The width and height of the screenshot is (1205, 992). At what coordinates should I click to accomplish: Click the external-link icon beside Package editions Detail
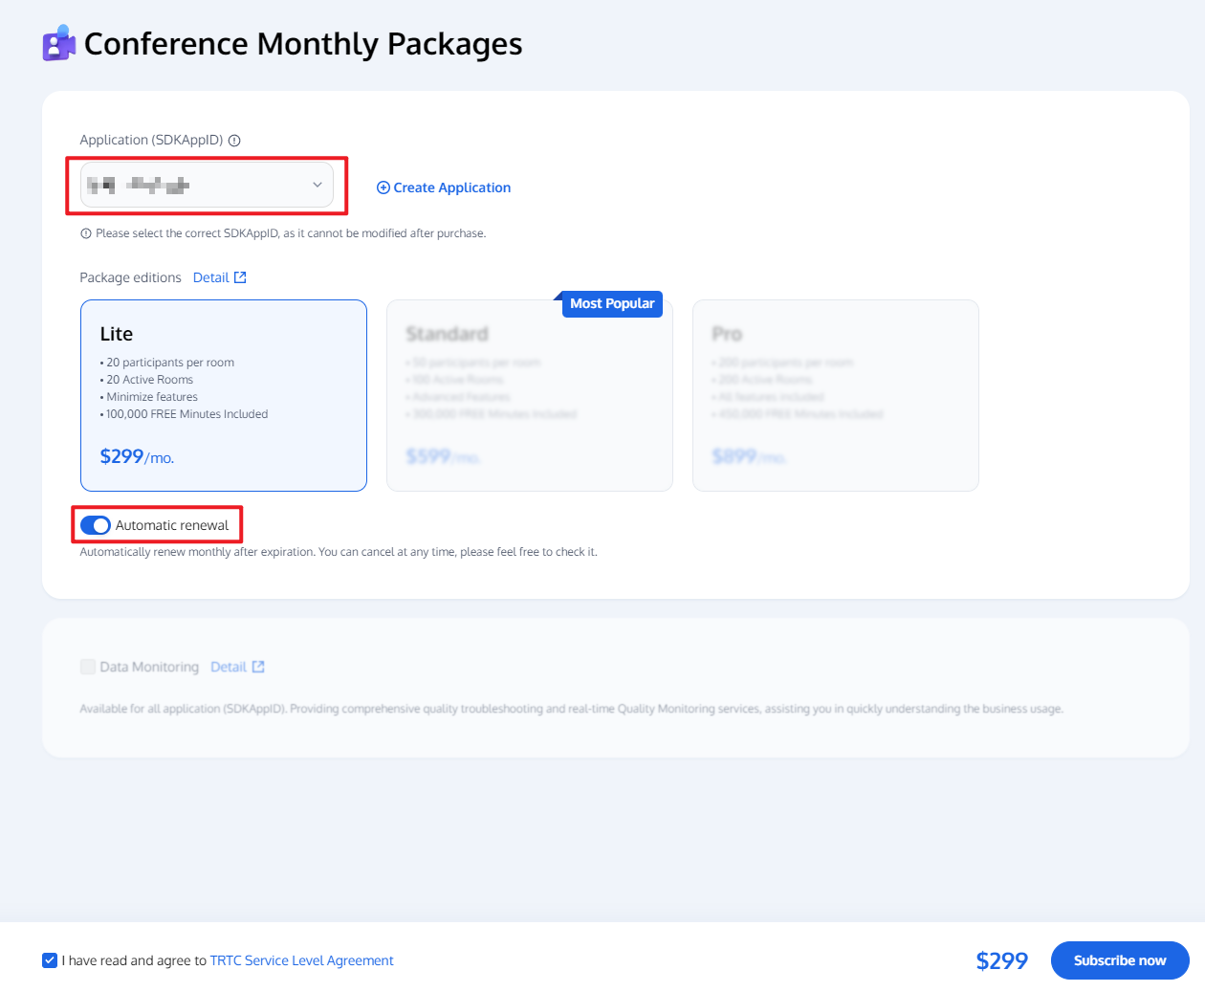tap(240, 276)
